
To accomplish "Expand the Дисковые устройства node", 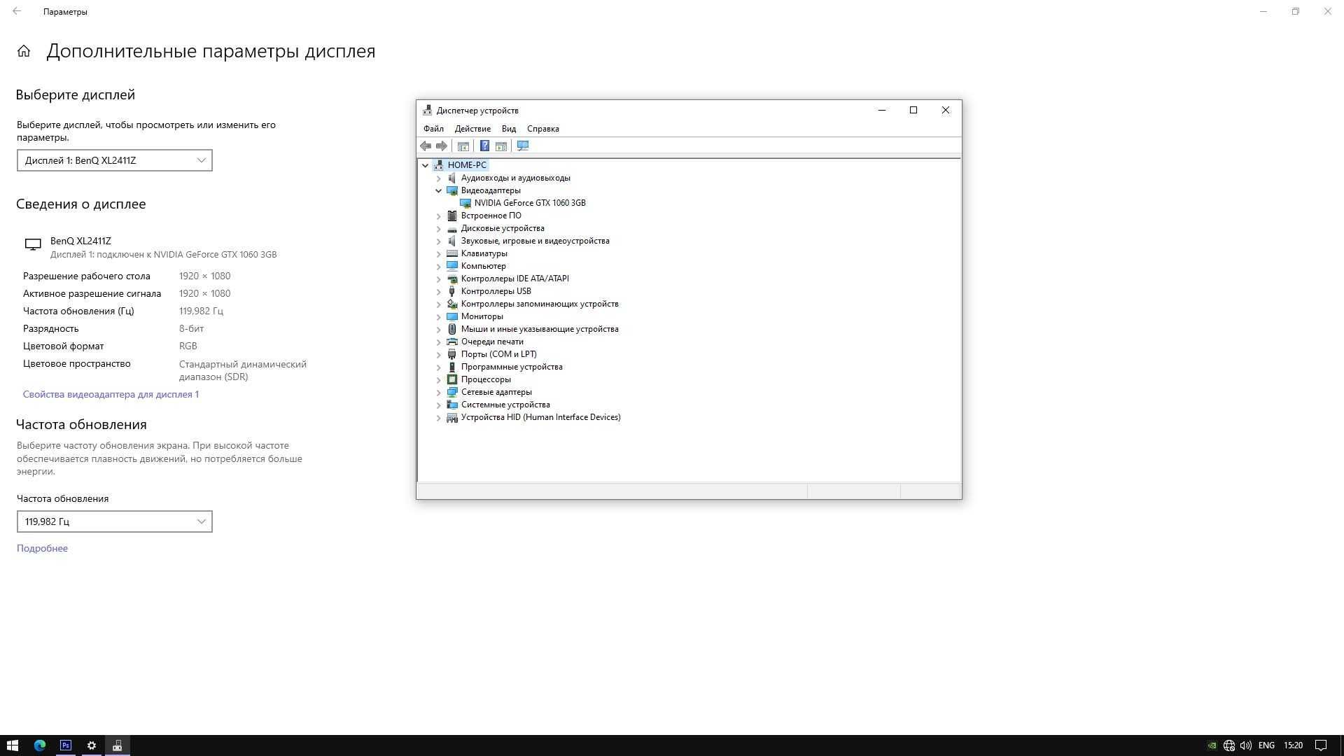I will (x=439, y=228).
